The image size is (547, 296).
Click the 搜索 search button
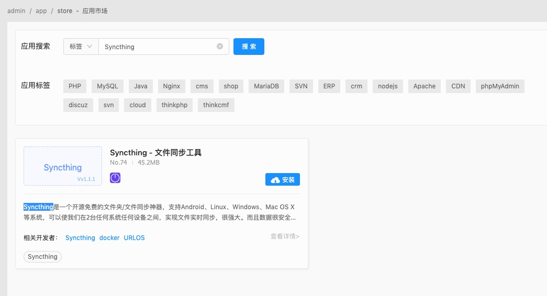249,47
